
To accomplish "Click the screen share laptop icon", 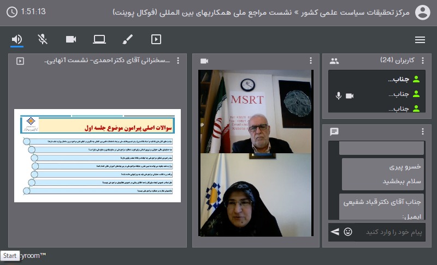I will tap(99, 39).
